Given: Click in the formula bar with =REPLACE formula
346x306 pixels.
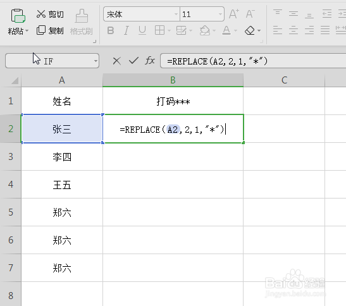Looking at the screenshot, I should tap(253, 61).
